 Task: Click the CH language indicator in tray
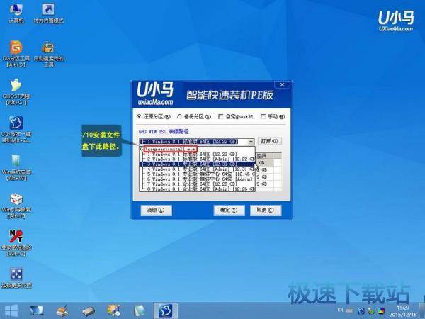click(341, 310)
